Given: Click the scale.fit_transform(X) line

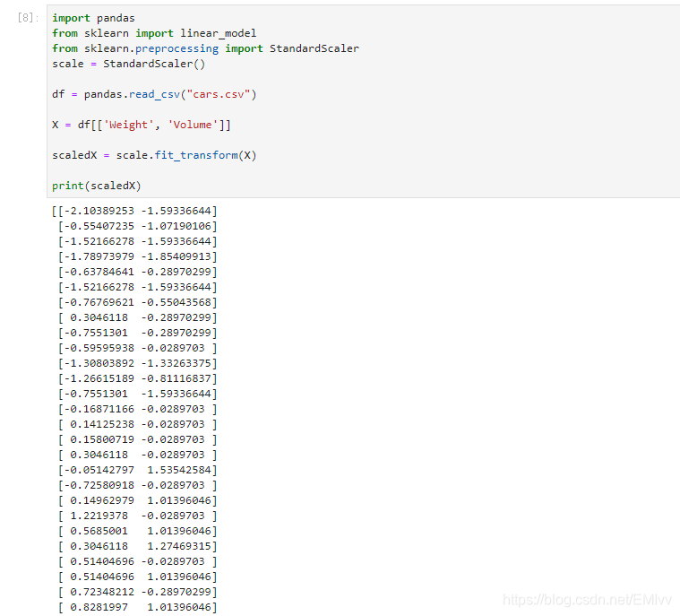Looking at the screenshot, I should coord(154,155).
